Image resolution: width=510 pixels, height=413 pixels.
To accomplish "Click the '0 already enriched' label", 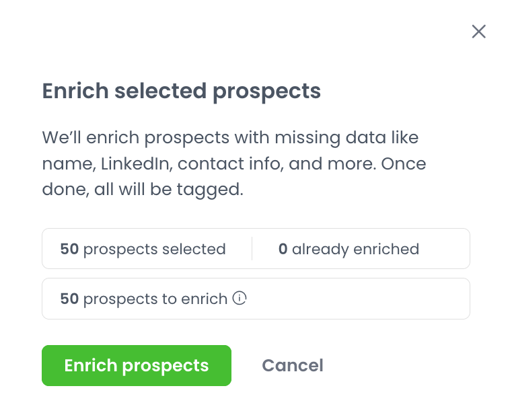I will [349, 249].
